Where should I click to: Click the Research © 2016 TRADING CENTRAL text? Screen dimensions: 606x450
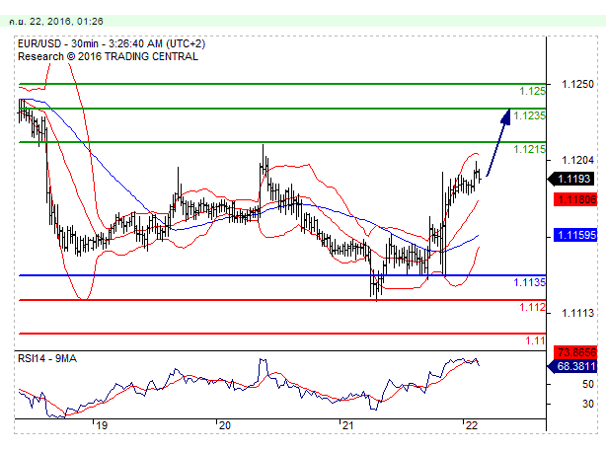click(x=108, y=56)
